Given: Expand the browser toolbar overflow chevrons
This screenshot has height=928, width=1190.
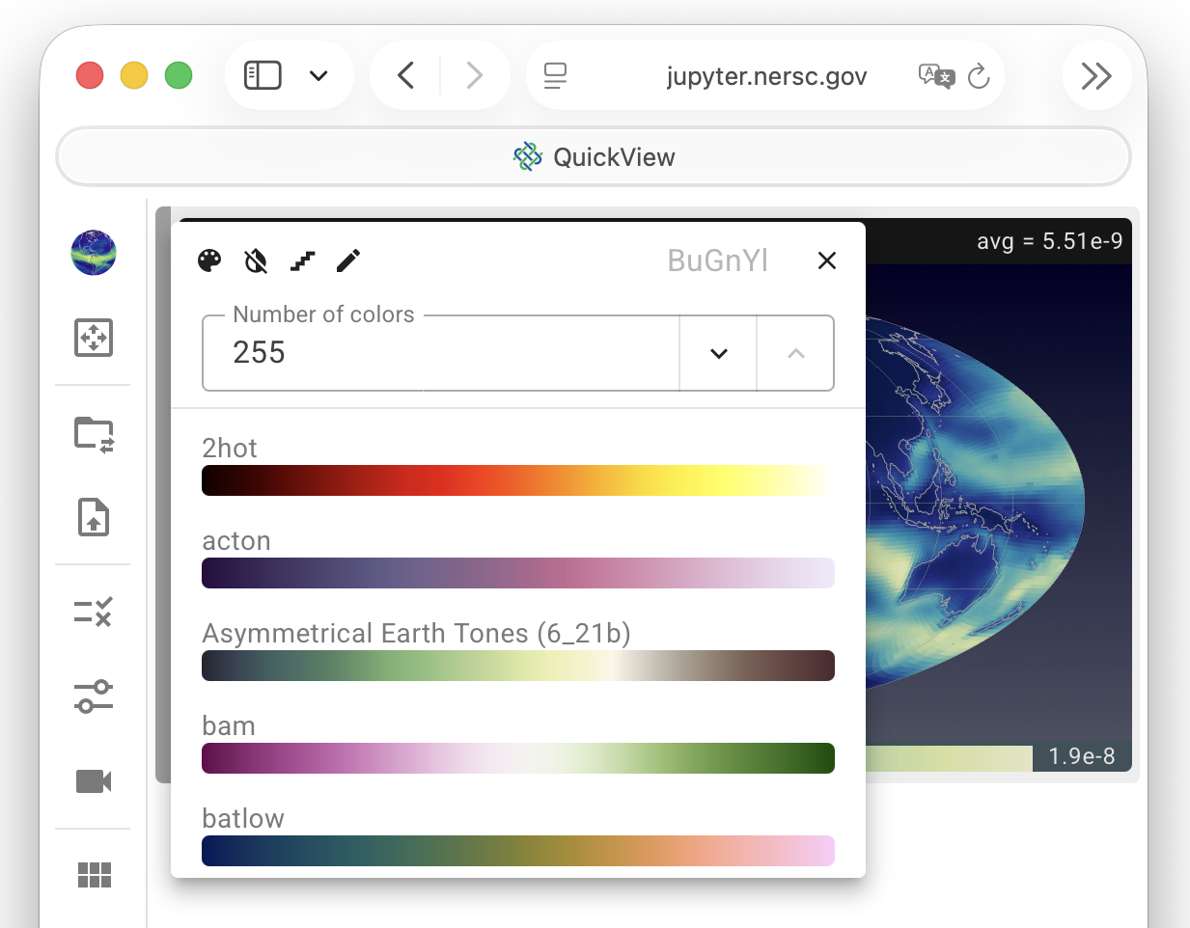Looking at the screenshot, I should 1096,75.
